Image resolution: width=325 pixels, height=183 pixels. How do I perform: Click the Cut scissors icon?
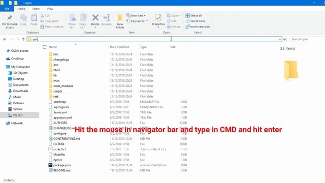(42, 16)
